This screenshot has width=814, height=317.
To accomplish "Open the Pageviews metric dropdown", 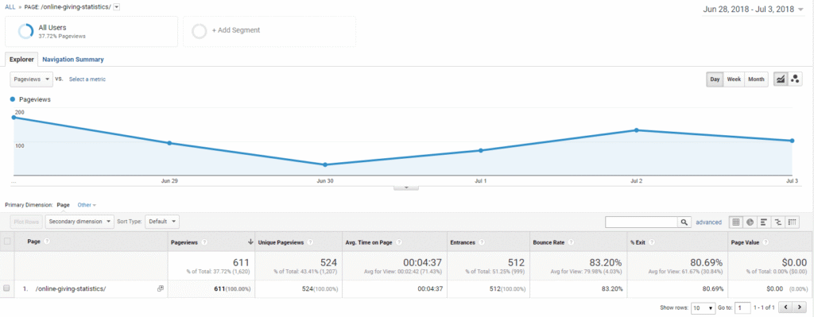I will click(31, 79).
